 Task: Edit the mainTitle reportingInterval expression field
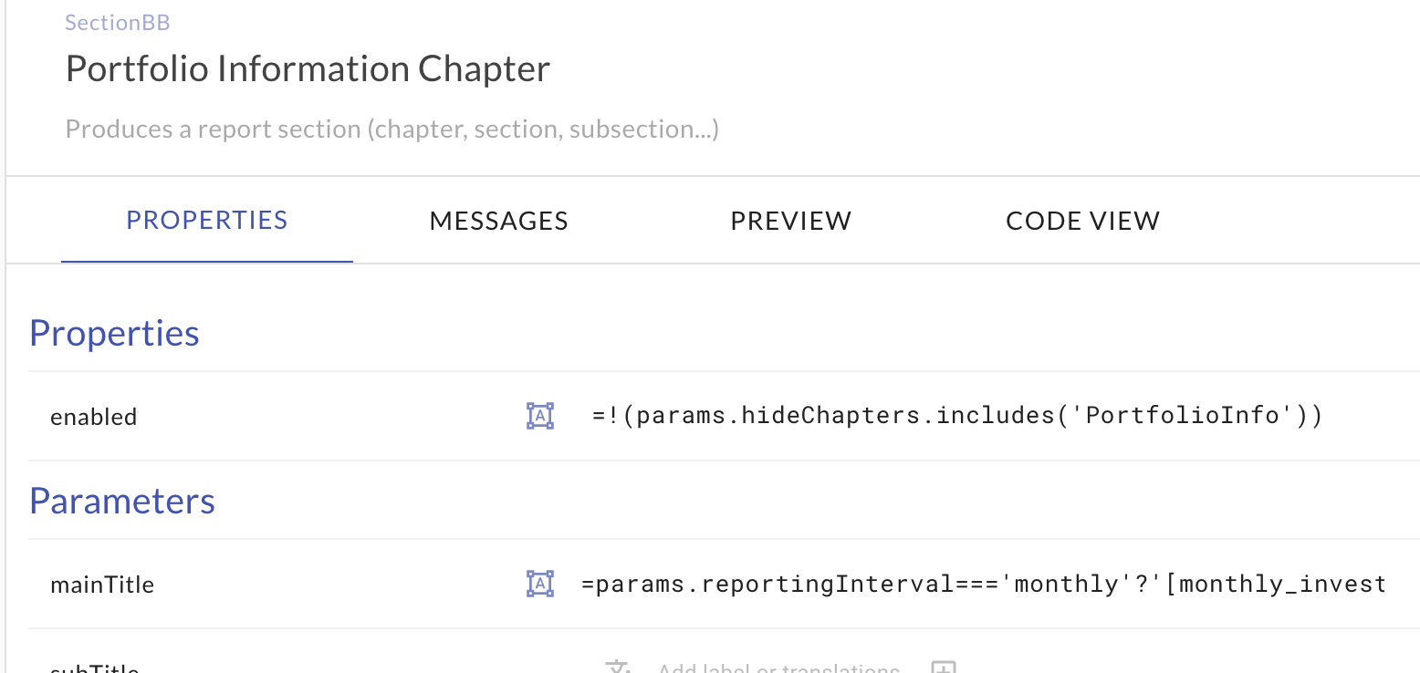(983, 584)
